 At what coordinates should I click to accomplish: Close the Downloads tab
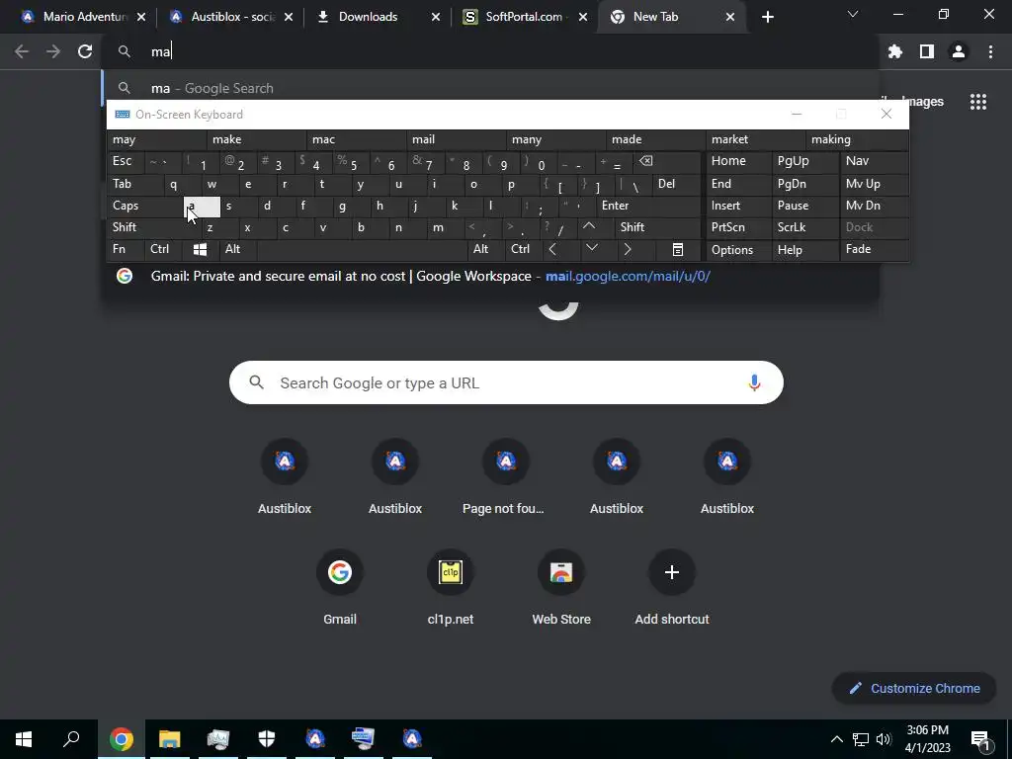point(436,17)
